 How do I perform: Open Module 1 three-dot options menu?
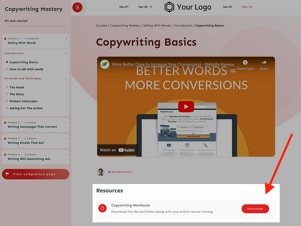66,39
